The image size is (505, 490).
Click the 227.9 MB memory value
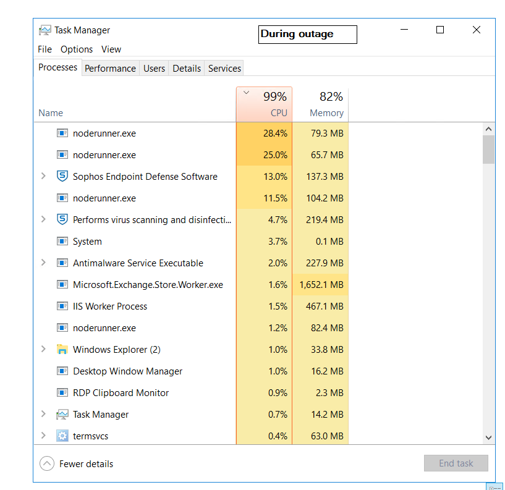click(x=325, y=263)
